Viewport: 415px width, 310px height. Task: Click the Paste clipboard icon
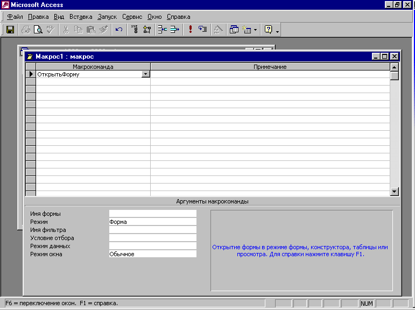pos(91,30)
